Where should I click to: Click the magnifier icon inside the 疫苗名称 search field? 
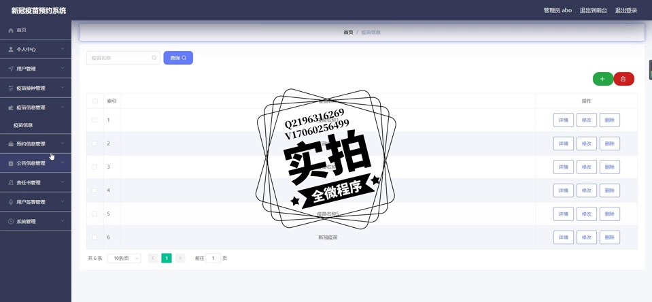pos(154,58)
